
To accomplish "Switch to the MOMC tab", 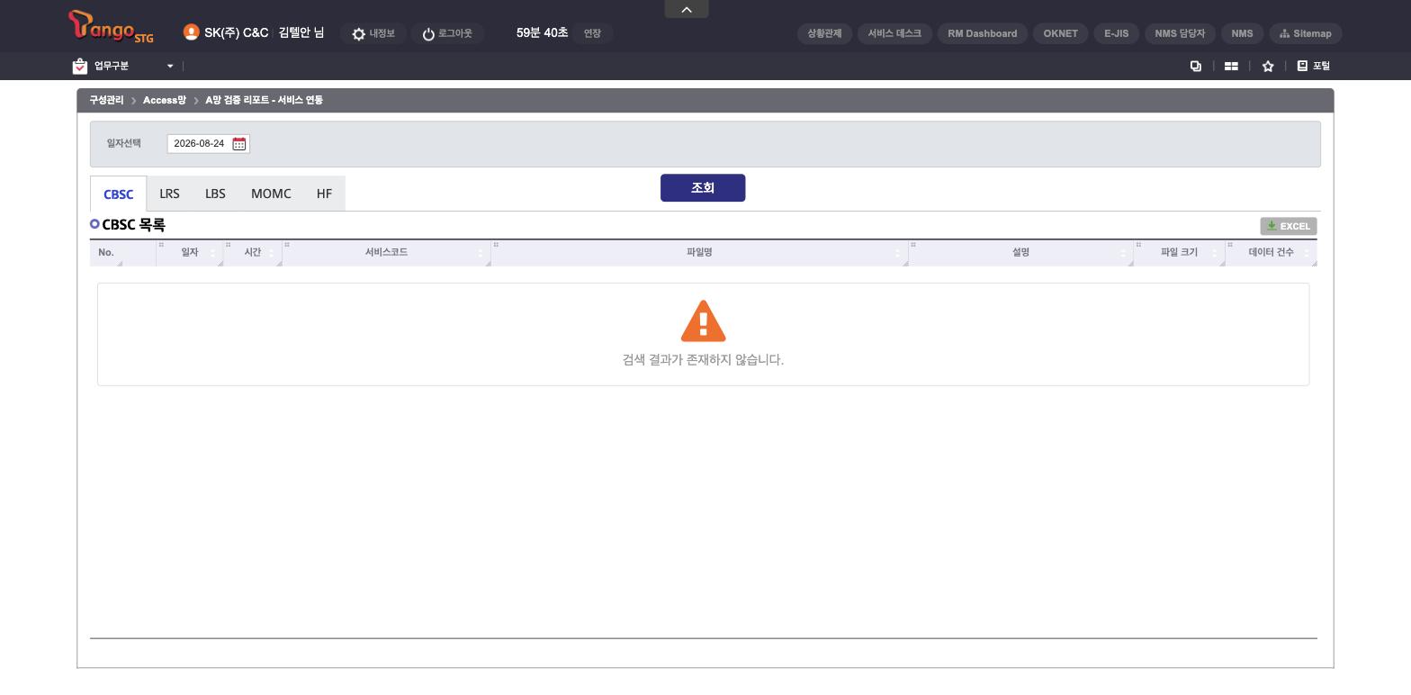I will pos(271,194).
